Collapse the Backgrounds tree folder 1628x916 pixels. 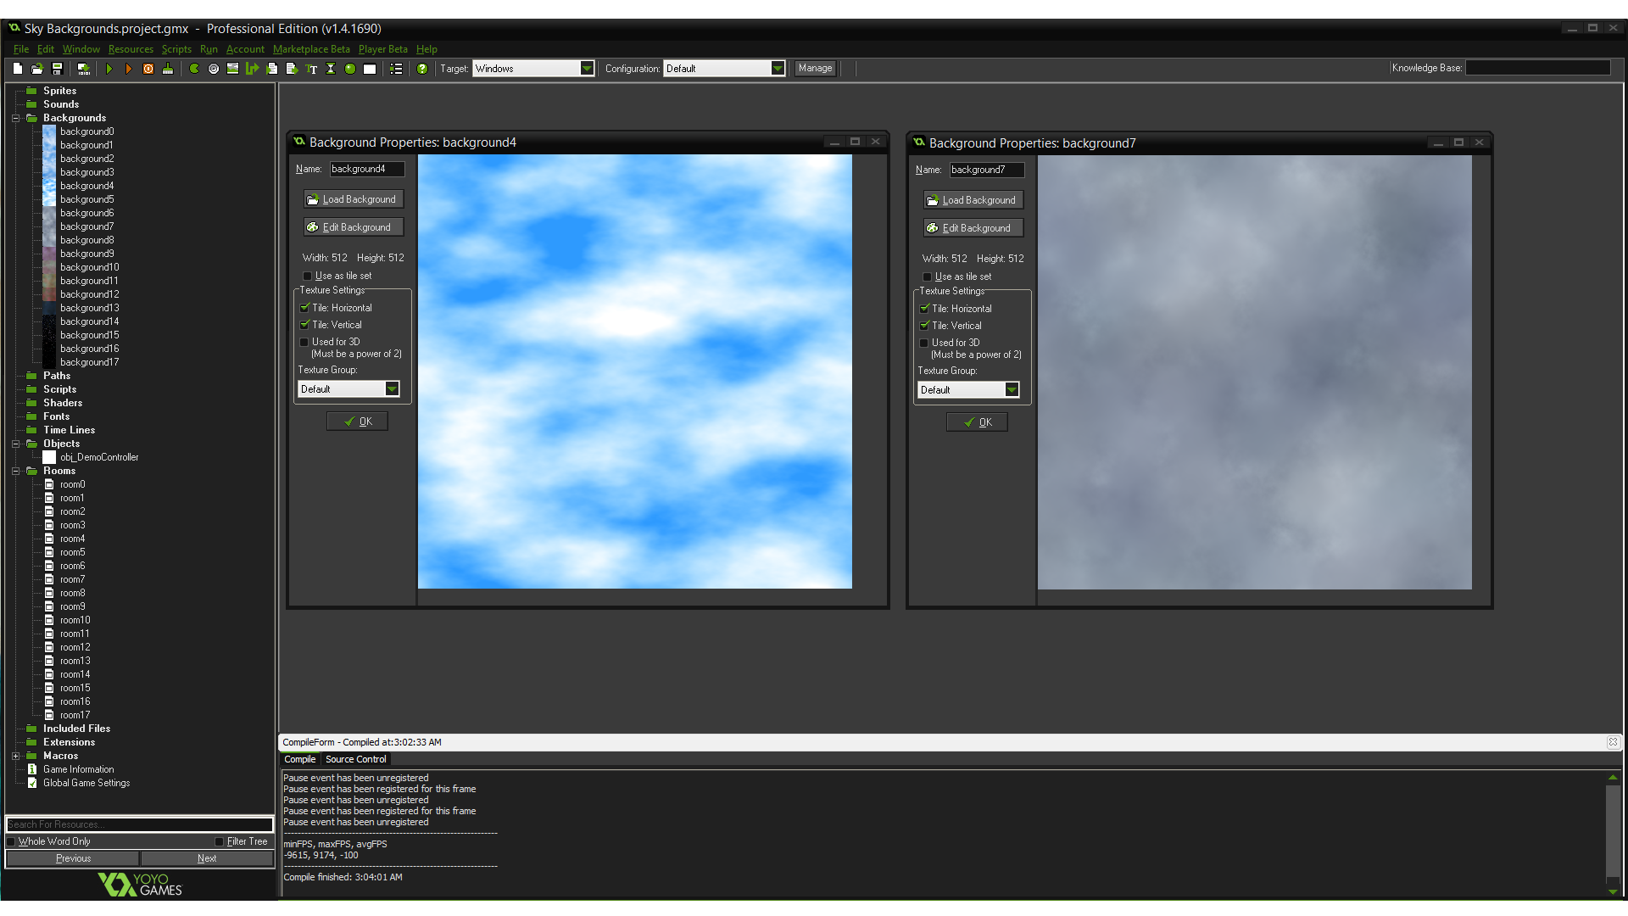(x=15, y=118)
